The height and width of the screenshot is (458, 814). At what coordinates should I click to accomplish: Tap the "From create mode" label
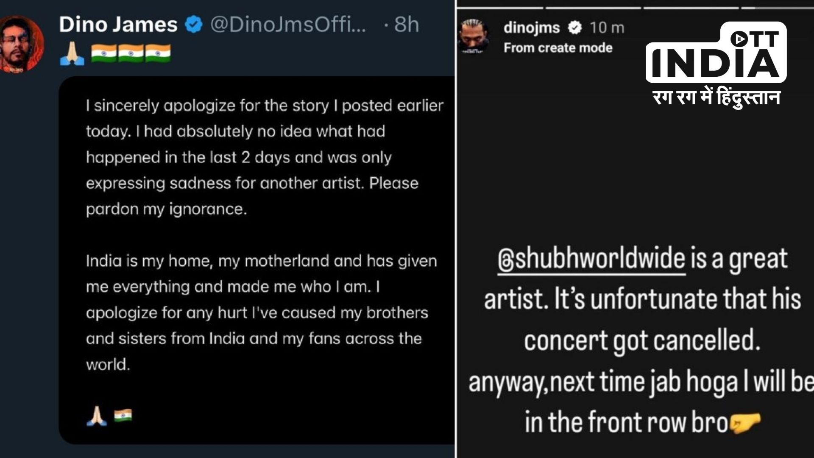pos(558,48)
